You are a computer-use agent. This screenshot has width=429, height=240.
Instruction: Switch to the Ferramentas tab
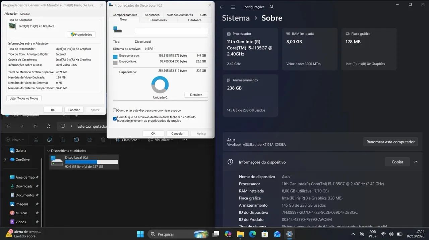(x=158, y=20)
